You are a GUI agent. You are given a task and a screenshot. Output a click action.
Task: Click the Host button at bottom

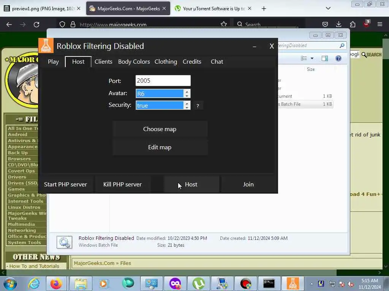click(191, 185)
